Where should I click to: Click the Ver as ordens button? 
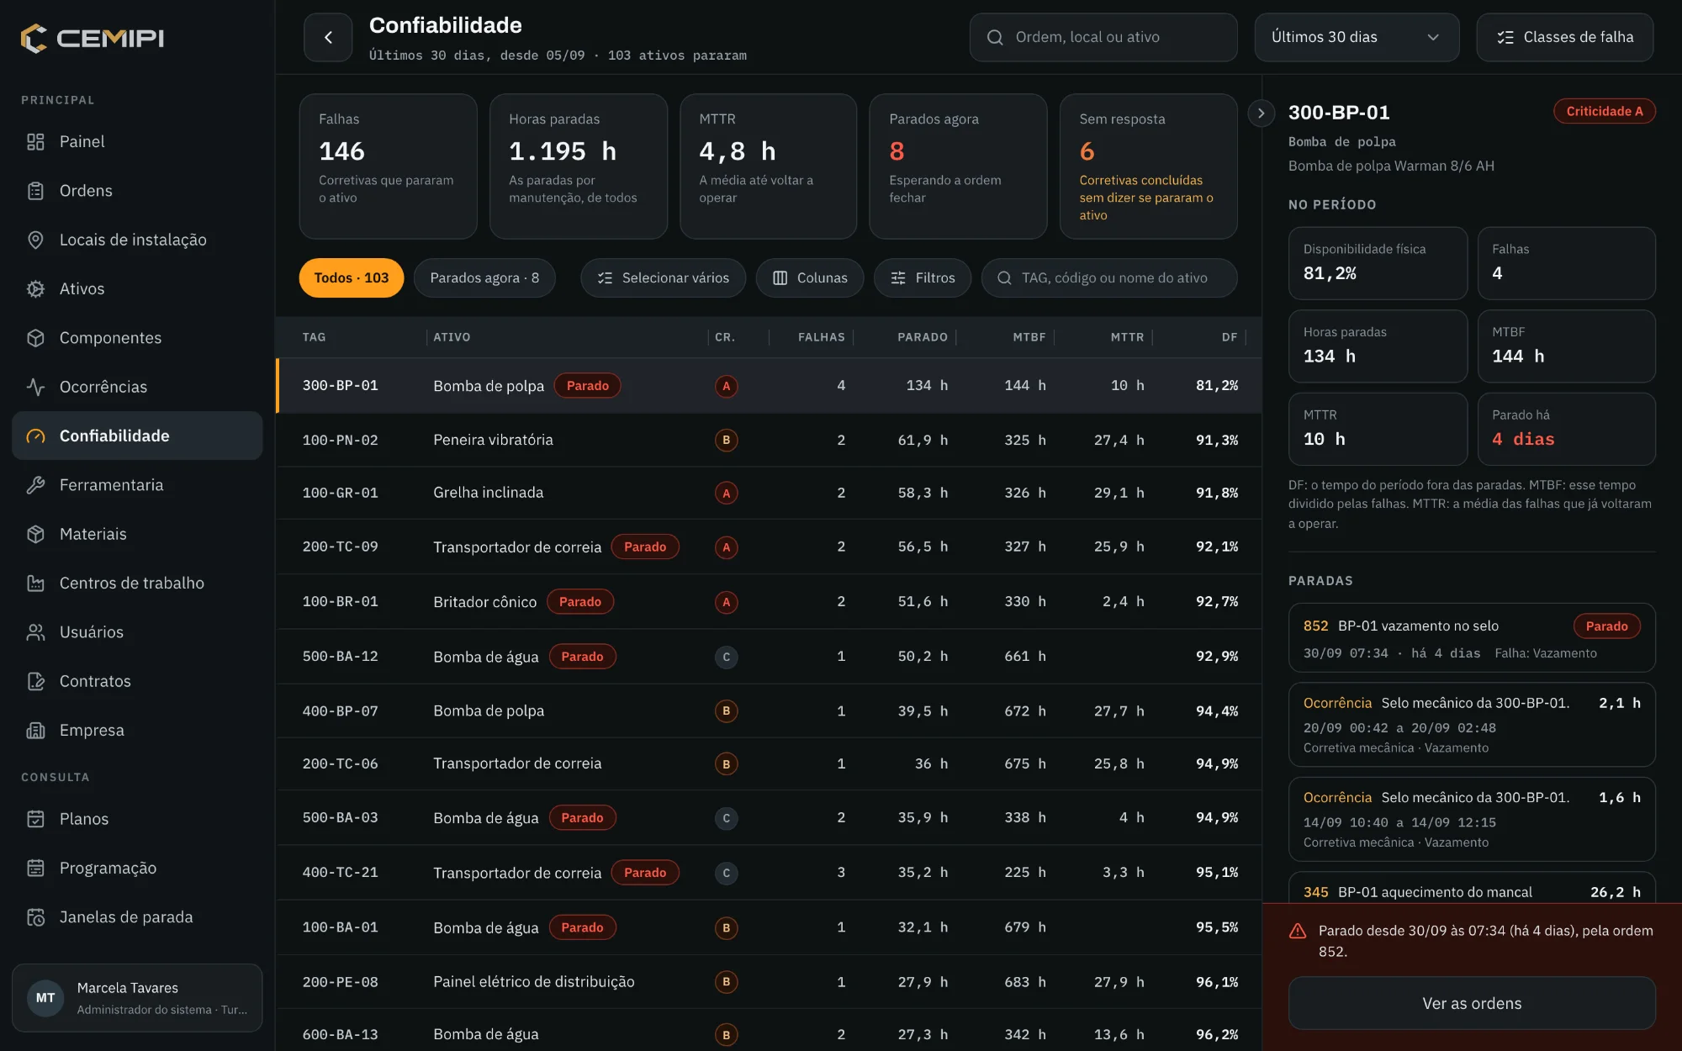point(1472,1003)
